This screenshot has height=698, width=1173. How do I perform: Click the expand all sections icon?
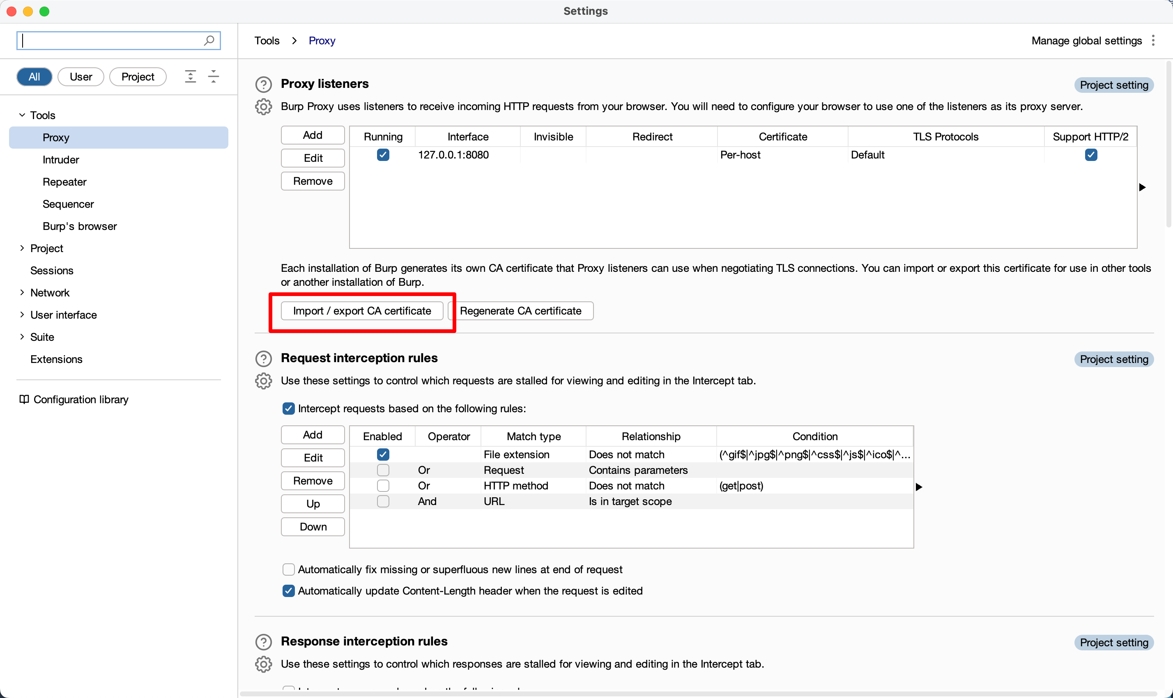(190, 77)
